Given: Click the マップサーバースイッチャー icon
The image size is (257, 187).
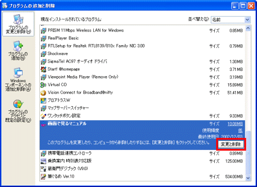Looking at the screenshot, I should tap(44, 108).
